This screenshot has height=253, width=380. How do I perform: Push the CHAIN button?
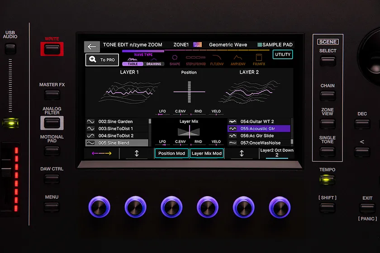click(328, 95)
